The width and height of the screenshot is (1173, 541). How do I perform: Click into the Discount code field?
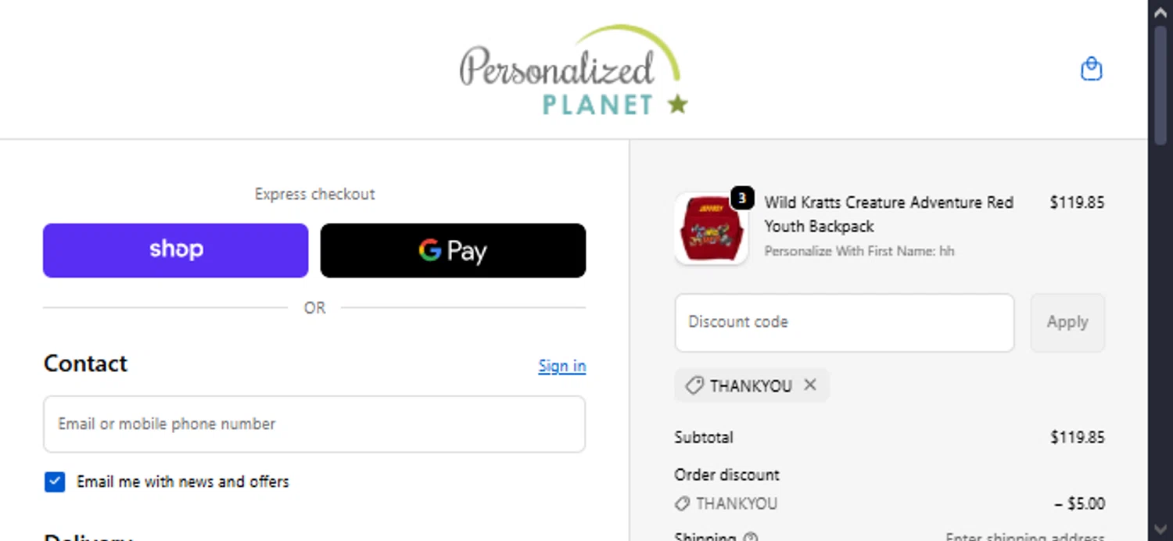pyautogui.click(x=844, y=322)
